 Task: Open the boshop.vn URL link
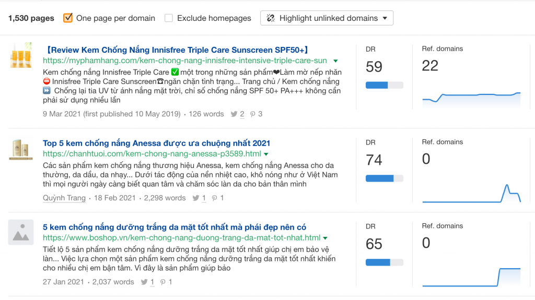pyautogui.click(x=181, y=237)
